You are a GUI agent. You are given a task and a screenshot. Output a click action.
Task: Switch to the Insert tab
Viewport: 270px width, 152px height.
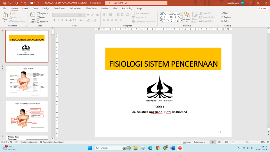tap(25, 8)
